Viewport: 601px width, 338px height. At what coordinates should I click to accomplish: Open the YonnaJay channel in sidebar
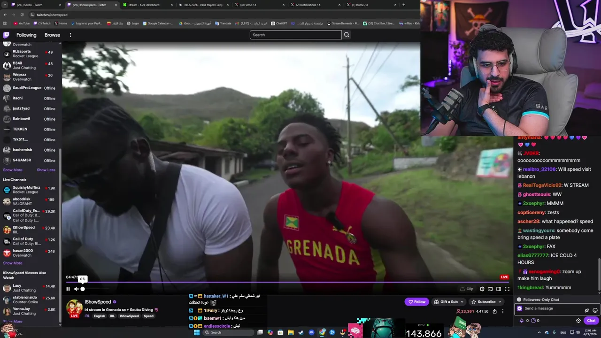pyautogui.click(x=29, y=311)
